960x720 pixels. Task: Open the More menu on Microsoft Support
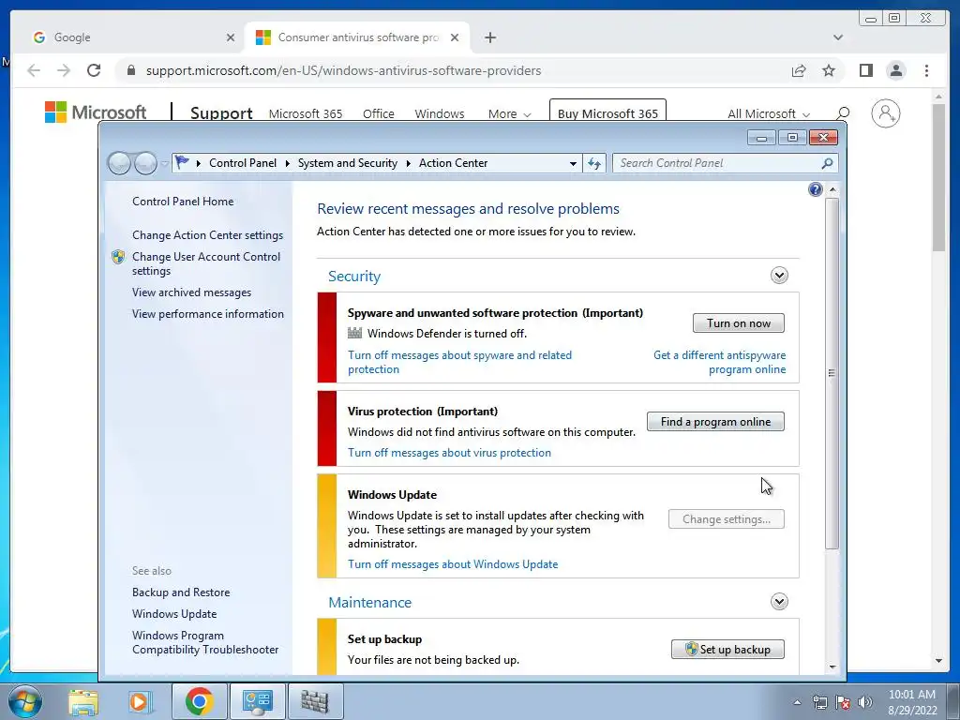click(x=509, y=113)
